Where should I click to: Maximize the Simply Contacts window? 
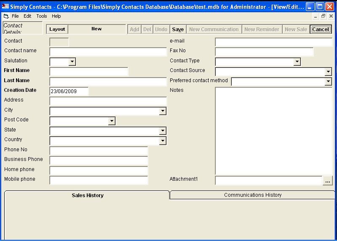click(320, 7)
